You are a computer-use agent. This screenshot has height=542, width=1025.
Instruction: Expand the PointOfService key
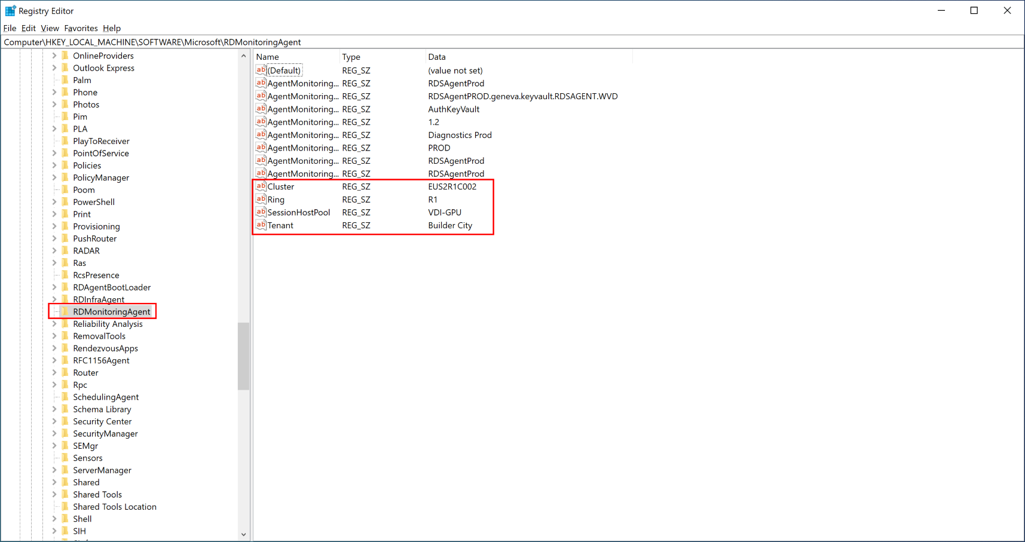point(54,153)
